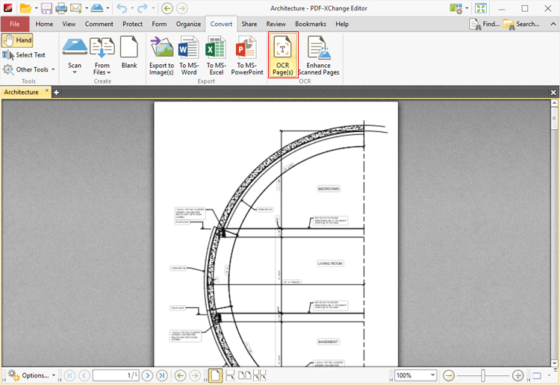Screen dimensions: 560x385
Task: Zoom in with the plus button
Action: click(518, 375)
